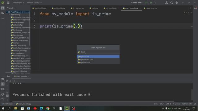
Task: Switch to PyCharm taskbar icon
Action: pyautogui.click(x=67, y=108)
